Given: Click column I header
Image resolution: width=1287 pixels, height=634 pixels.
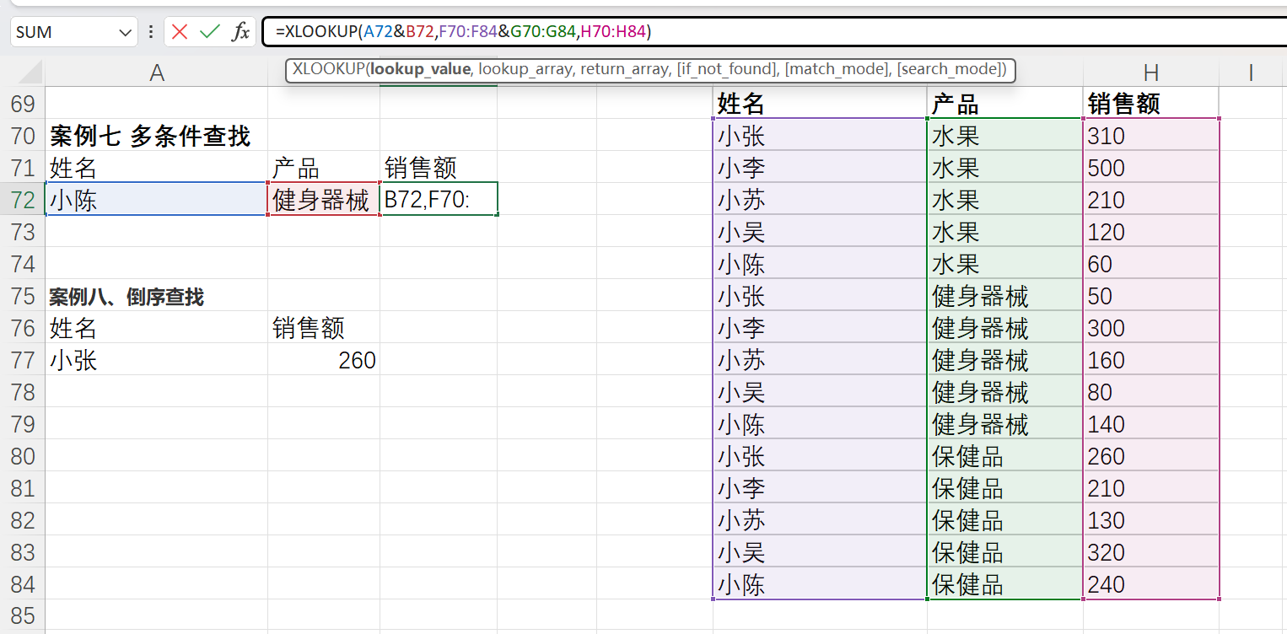Looking at the screenshot, I should pos(1251,73).
